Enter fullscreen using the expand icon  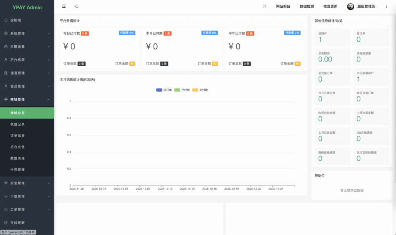265,6
